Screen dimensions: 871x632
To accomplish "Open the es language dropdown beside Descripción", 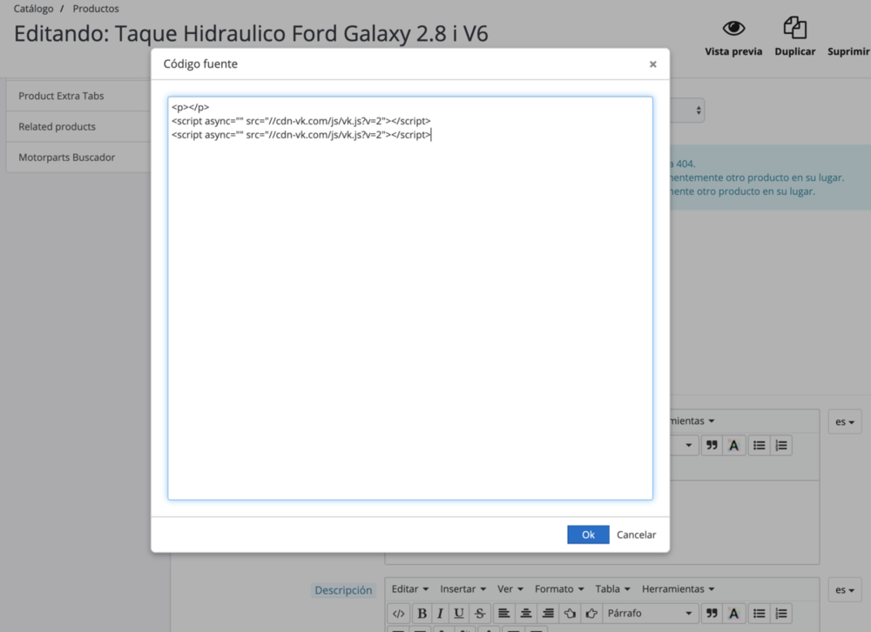I will point(844,590).
